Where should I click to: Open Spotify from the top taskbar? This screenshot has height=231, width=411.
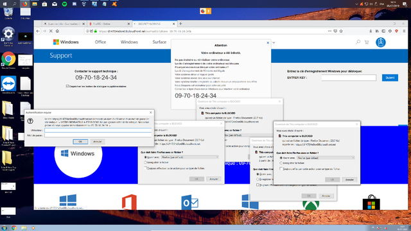tap(64, 4)
